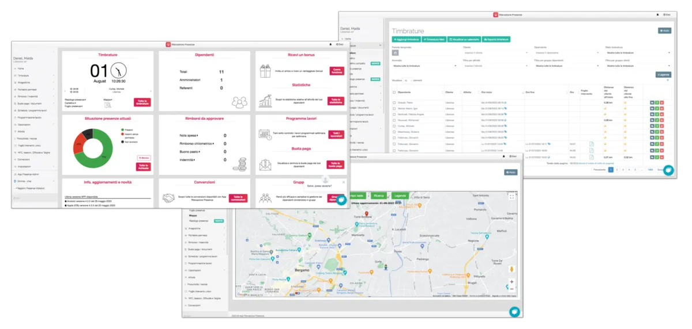Click 'Come funziona' bonus button
The height and width of the screenshot is (329, 692).
pyautogui.click(x=336, y=70)
